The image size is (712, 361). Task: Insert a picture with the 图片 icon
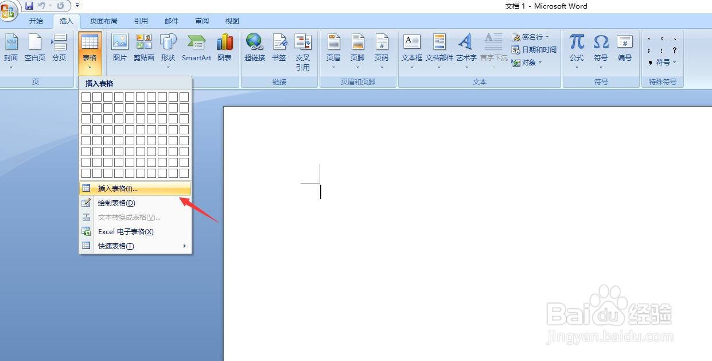119,49
